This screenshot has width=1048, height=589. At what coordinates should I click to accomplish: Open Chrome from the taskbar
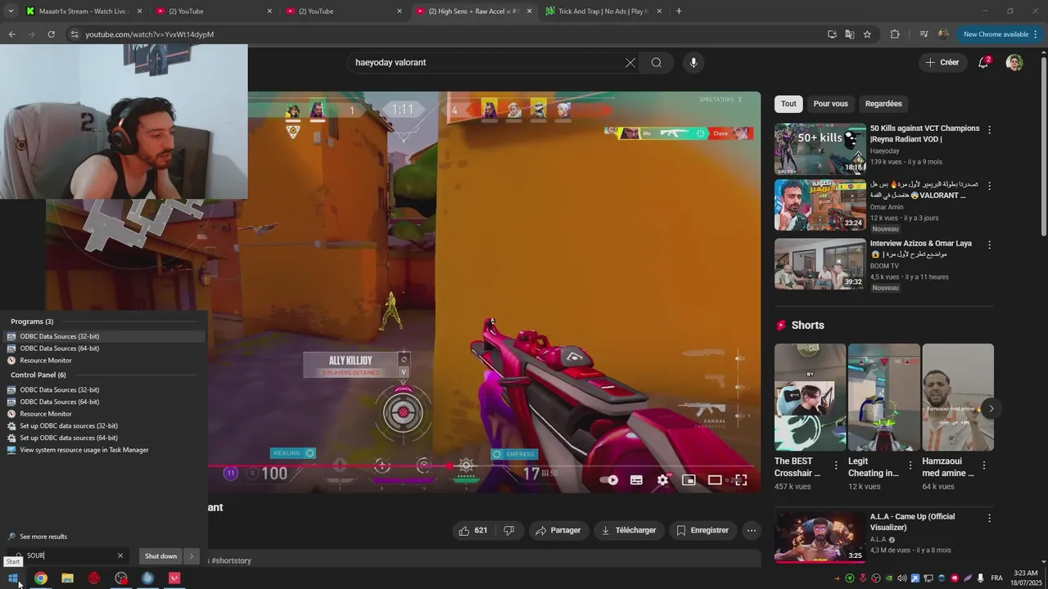click(40, 578)
